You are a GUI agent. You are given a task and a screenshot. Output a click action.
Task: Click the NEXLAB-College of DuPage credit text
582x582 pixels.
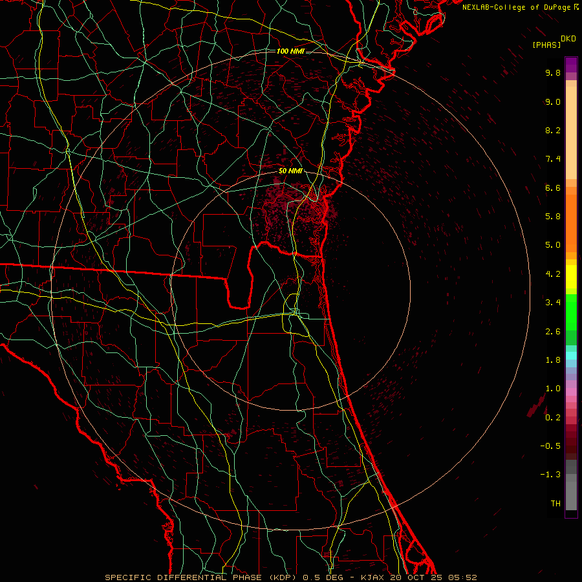517,7
